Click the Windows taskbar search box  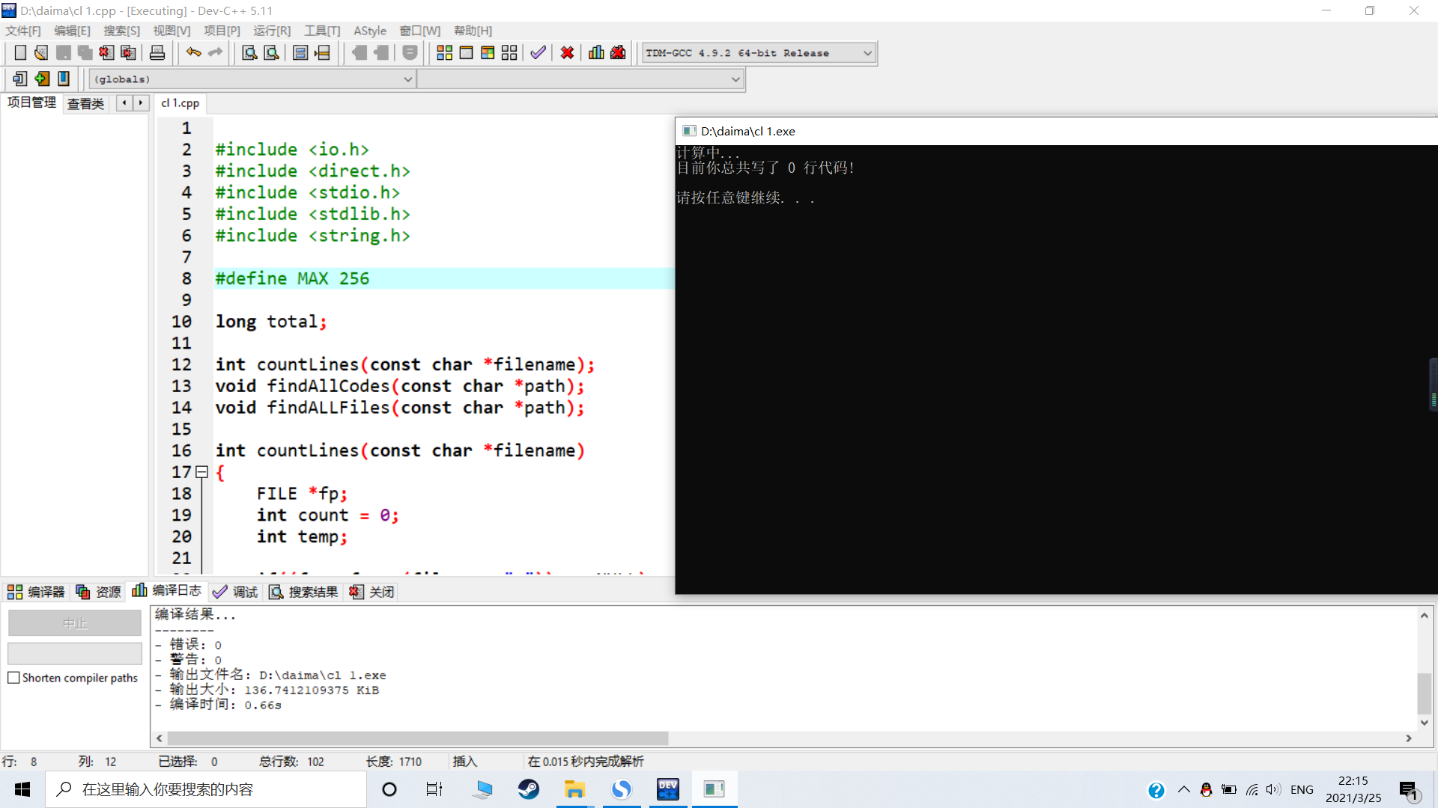[x=206, y=789]
